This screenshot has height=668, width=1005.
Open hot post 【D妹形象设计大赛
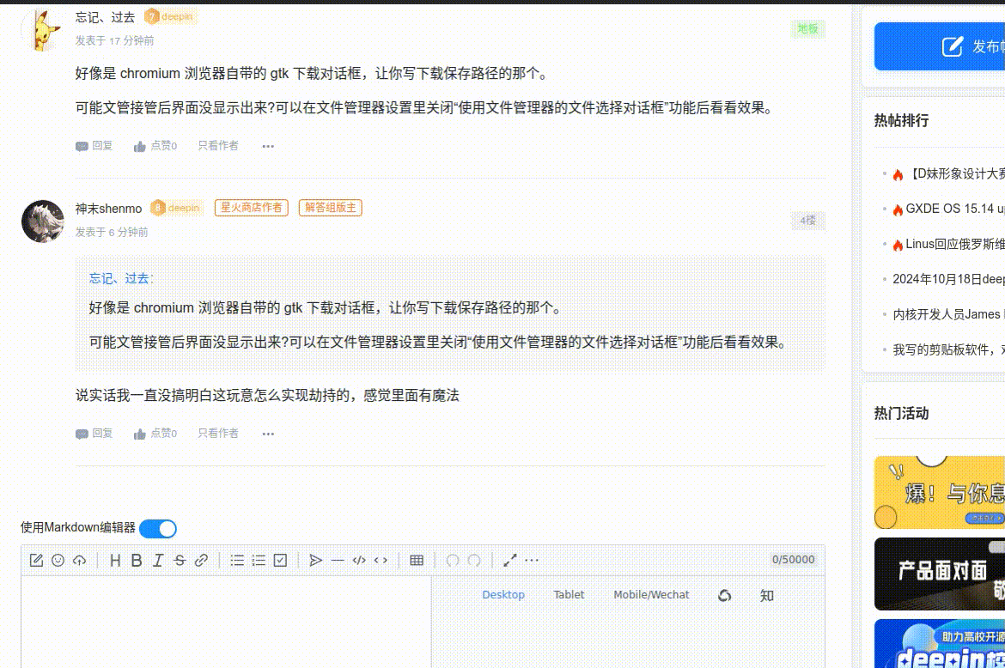[x=958, y=173]
